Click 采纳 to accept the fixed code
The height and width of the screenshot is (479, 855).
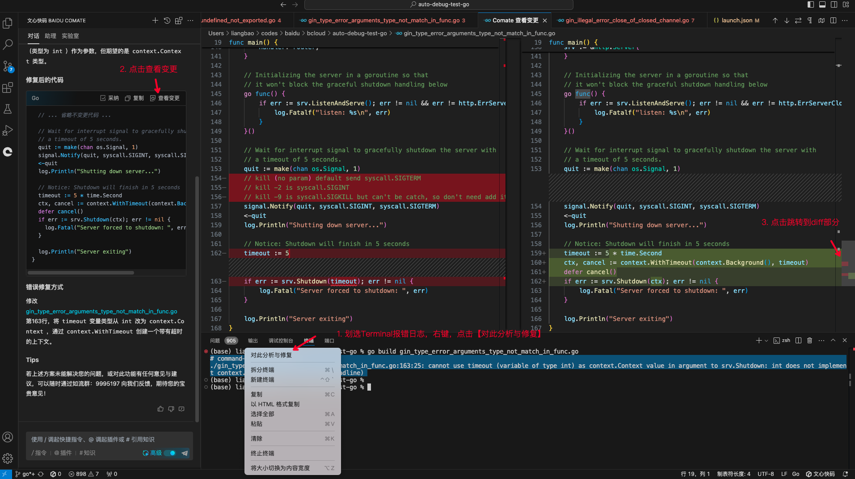tap(110, 98)
